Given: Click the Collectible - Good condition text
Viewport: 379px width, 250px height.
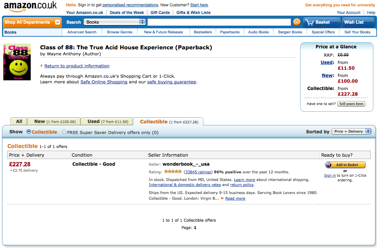Looking at the screenshot, I should point(94,164).
